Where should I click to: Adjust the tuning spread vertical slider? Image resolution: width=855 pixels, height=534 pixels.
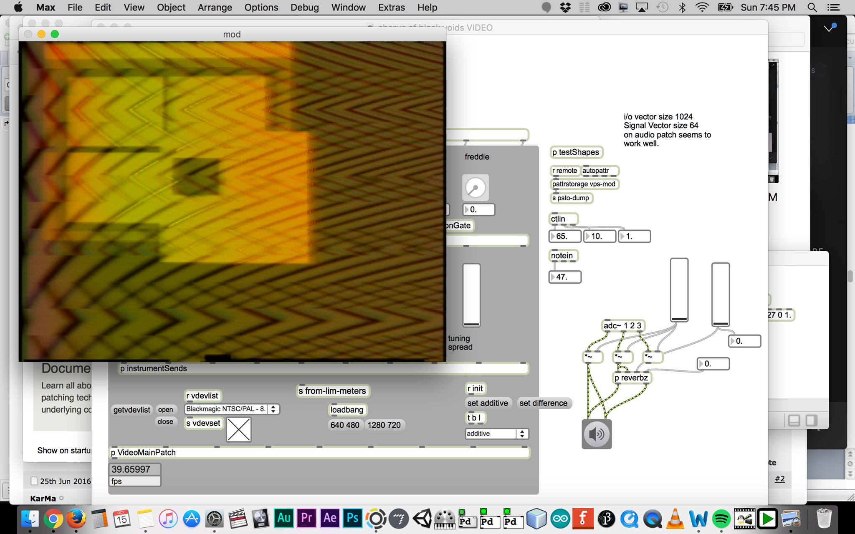click(x=471, y=295)
